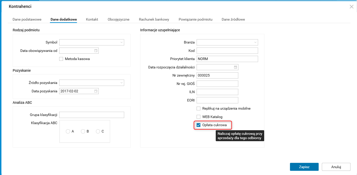Screen dimensions: 357x175
Task: Open Powiązanie podmiotu tab
Action: (x=196, y=19)
